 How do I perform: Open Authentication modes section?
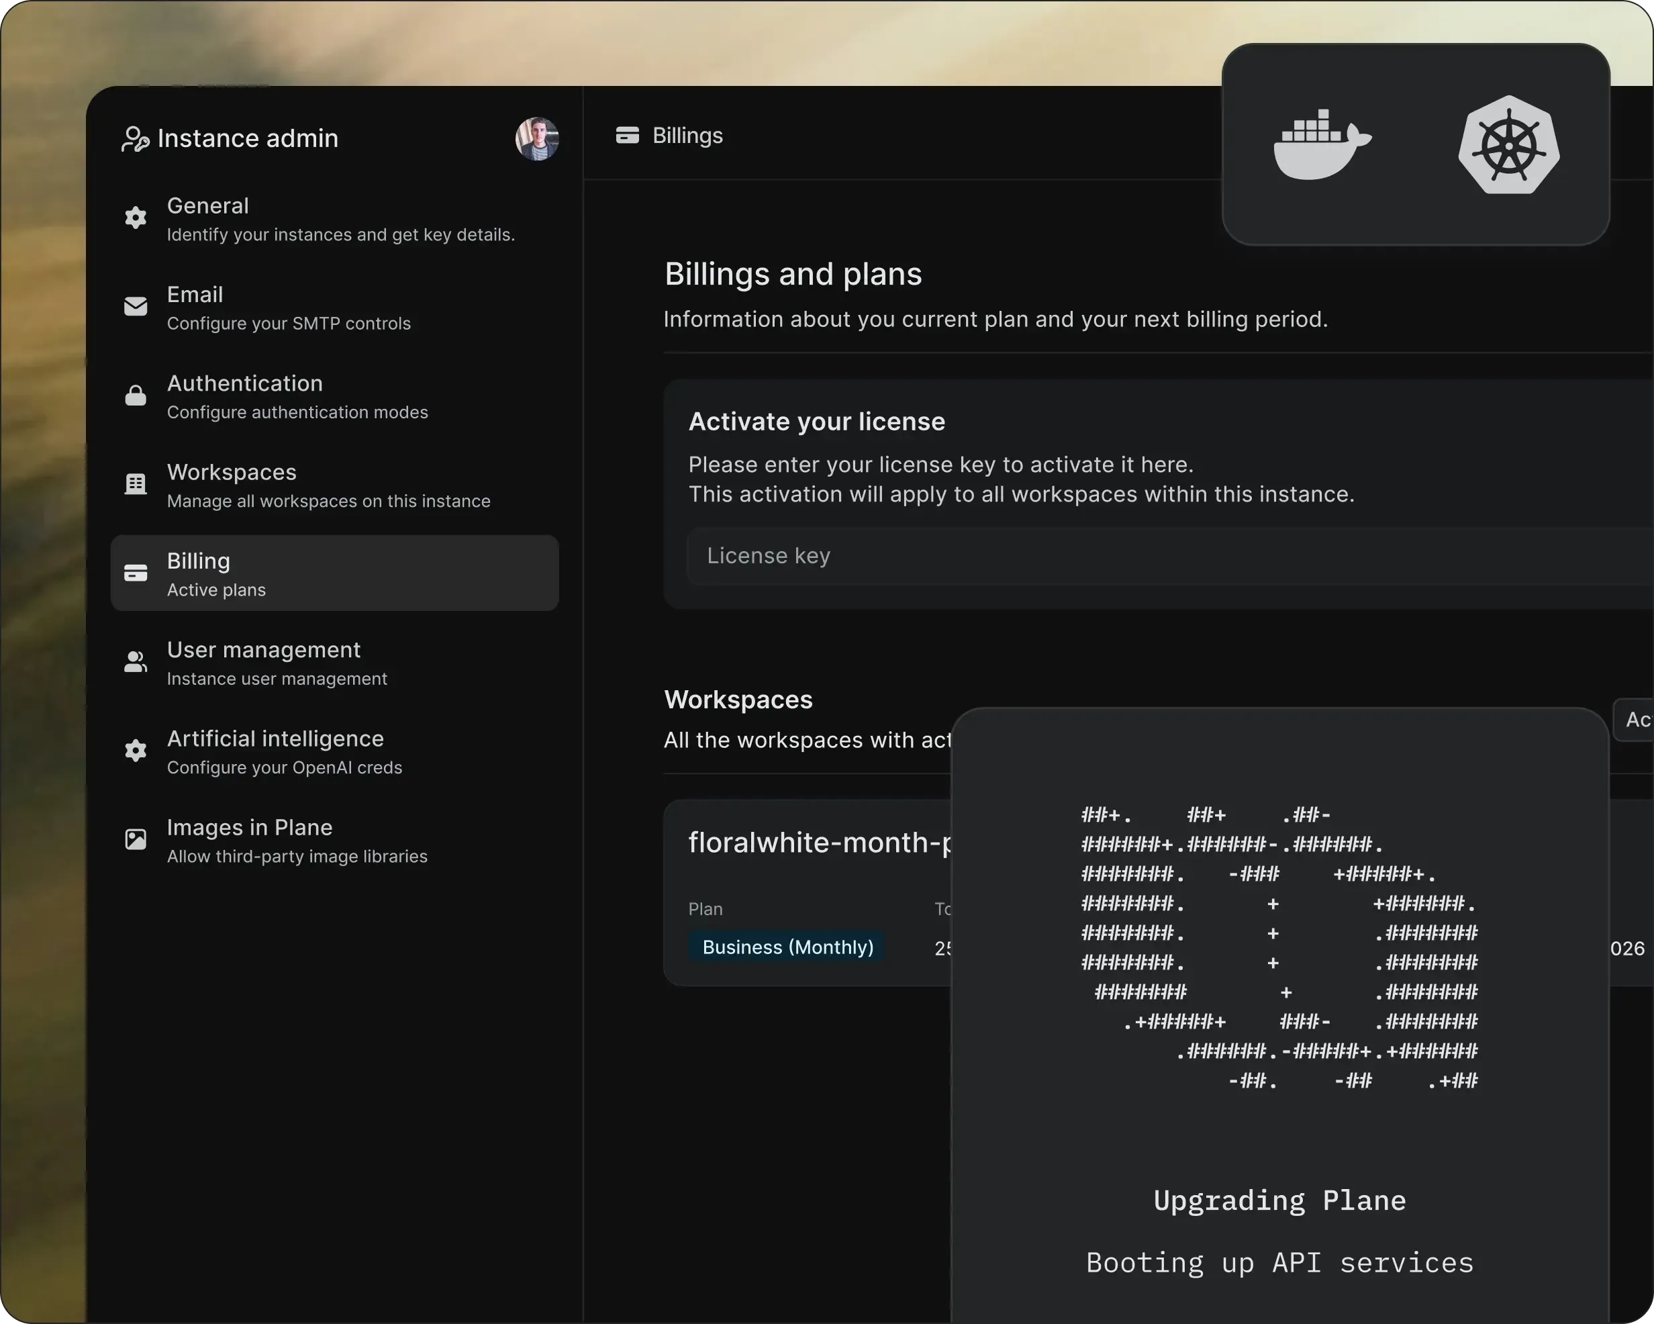tap(334, 396)
